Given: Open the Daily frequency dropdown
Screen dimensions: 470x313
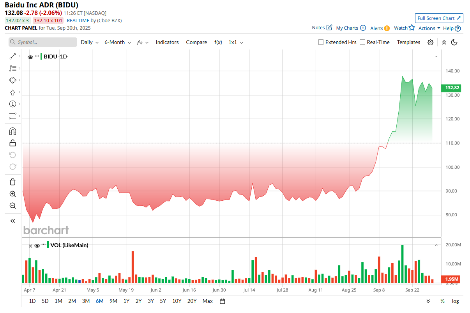Looking at the screenshot, I should point(90,42).
